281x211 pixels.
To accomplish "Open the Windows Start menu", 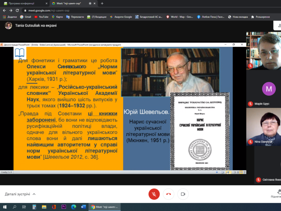I will 5,207.
